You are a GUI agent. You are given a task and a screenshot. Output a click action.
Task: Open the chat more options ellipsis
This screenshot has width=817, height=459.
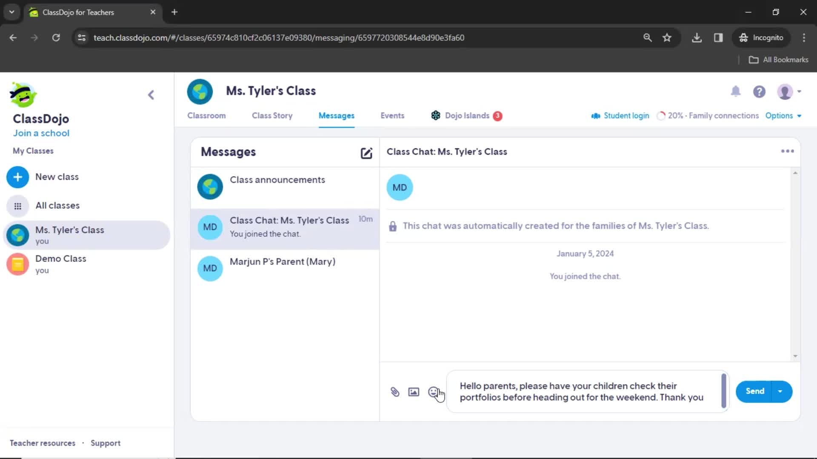[787, 151]
